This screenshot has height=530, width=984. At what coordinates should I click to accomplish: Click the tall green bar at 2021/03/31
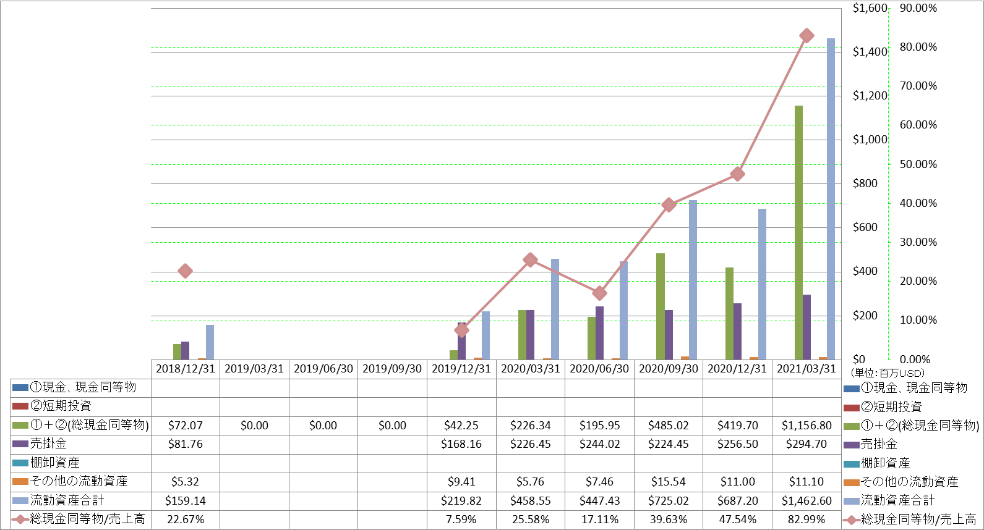[x=798, y=232]
